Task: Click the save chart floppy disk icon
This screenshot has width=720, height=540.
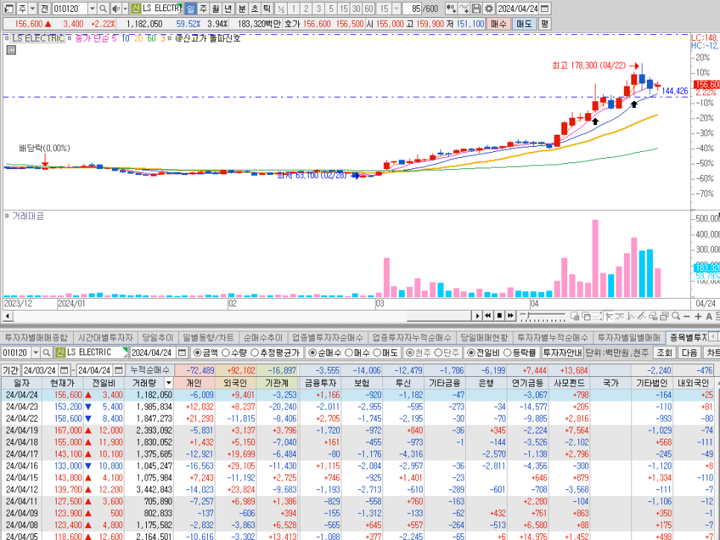Action: pos(476,9)
